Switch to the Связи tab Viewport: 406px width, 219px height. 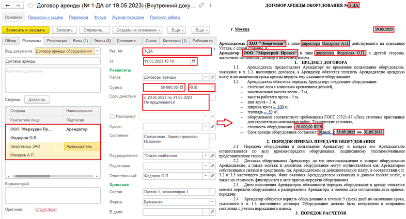click(151, 41)
